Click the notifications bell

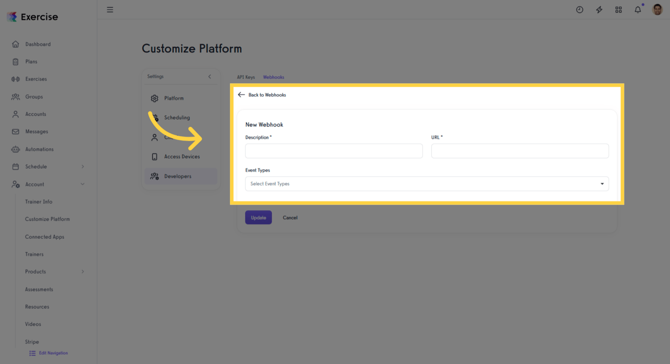click(x=637, y=9)
